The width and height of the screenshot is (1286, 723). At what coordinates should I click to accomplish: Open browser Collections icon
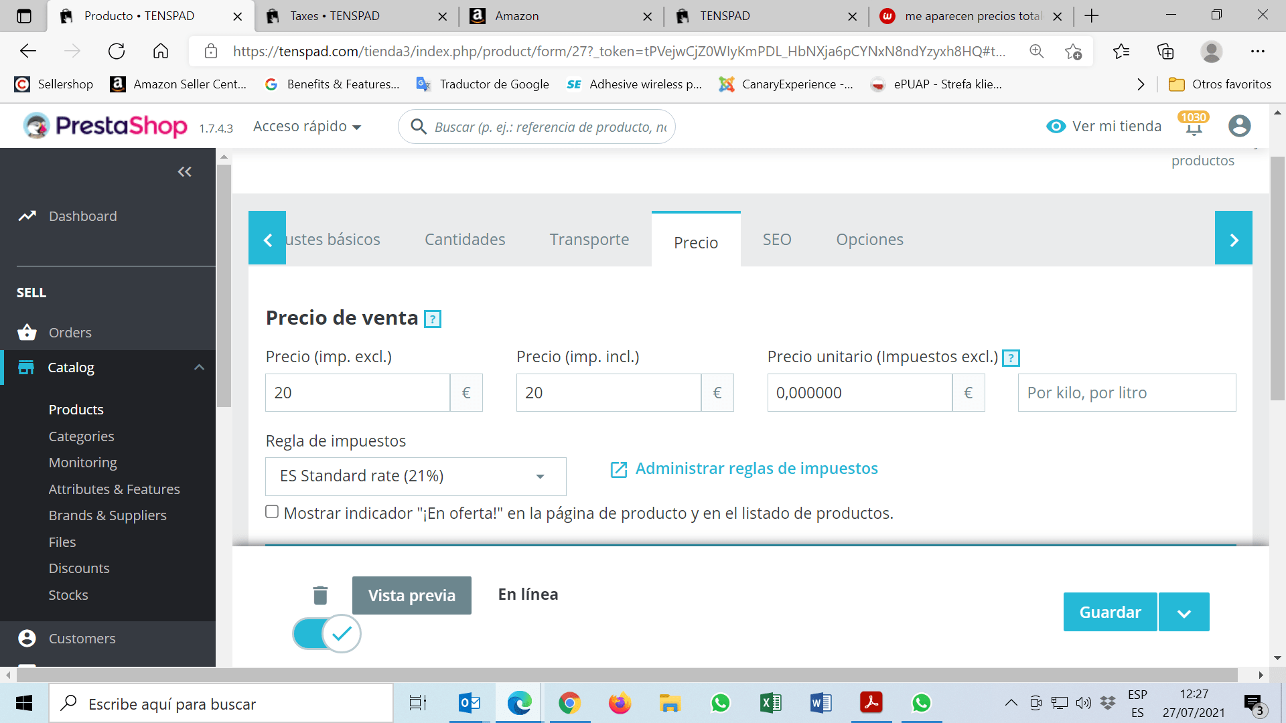(1165, 52)
